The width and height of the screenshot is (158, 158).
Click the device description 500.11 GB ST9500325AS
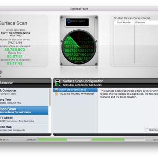pos(15,33)
